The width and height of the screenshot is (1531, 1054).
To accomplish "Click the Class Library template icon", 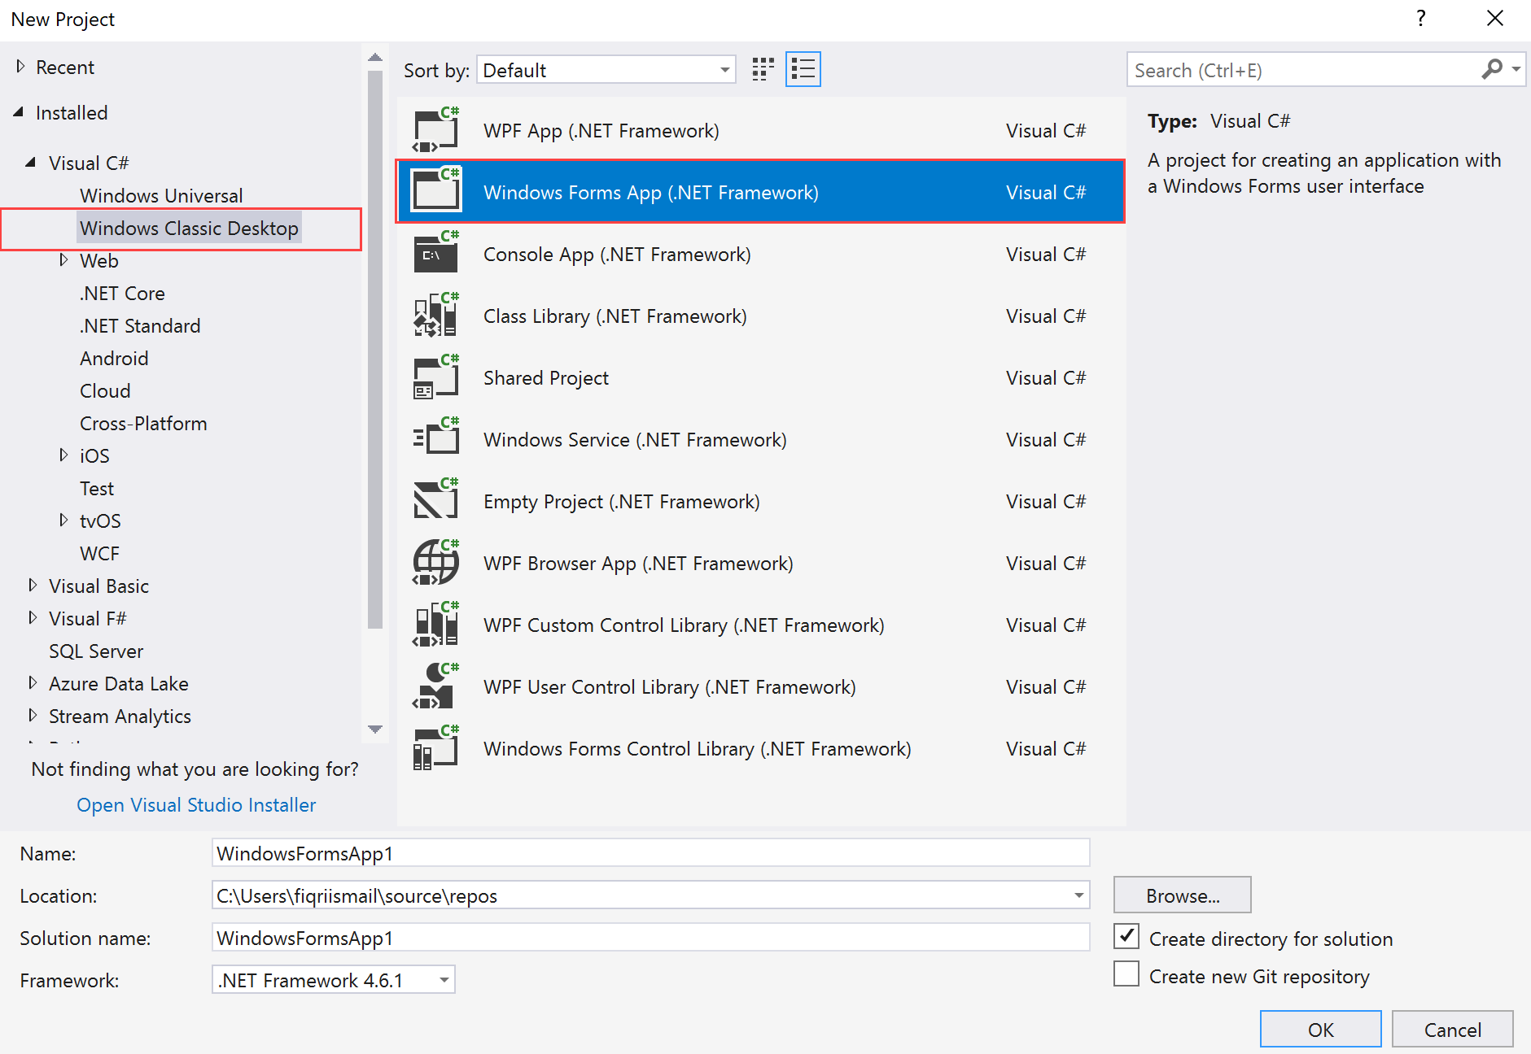I will [436, 316].
